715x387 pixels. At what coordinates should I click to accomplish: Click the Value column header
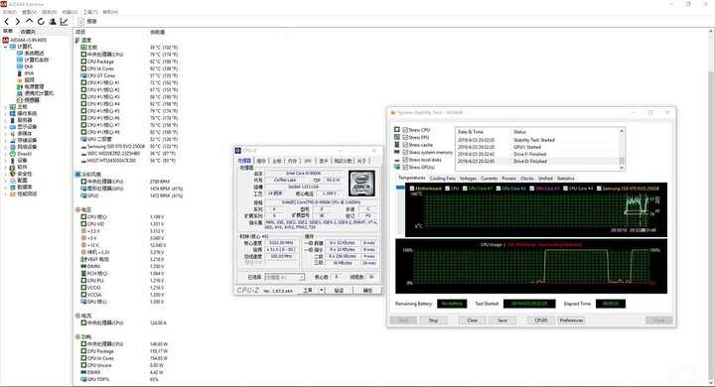pos(158,32)
